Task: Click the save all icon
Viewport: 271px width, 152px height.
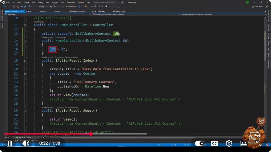Action: click(x=25, y=6)
